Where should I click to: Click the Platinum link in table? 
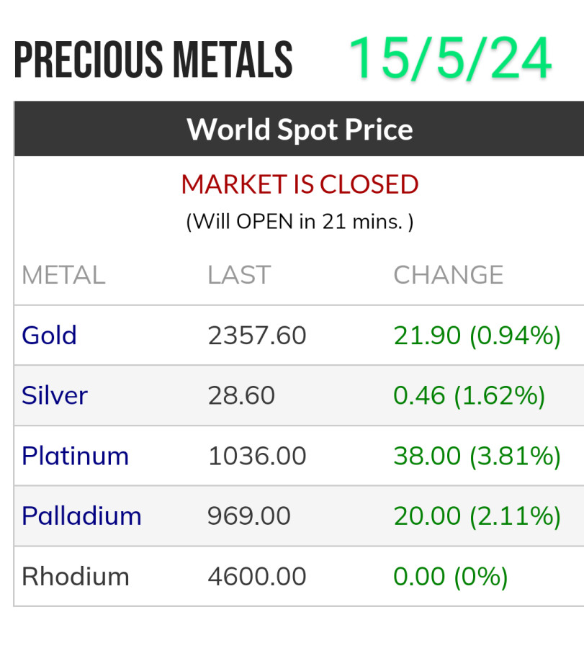click(75, 456)
